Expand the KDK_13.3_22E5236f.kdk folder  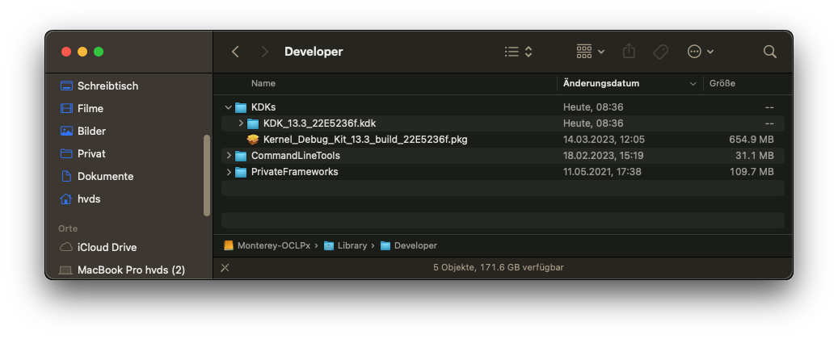[241, 123]
